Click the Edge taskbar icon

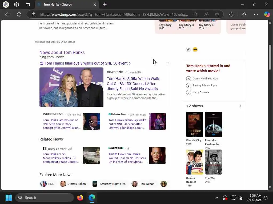tap(92, 198)
